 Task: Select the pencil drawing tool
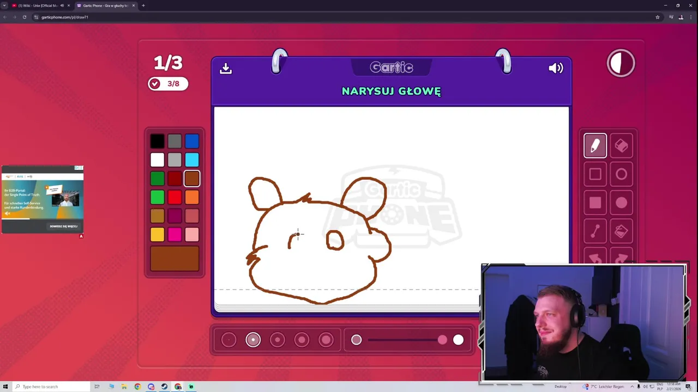(595, 146)
